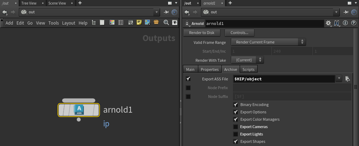359x146 pixels.
Task: Open the Scripts parameter tab
Action: [248, 69]
